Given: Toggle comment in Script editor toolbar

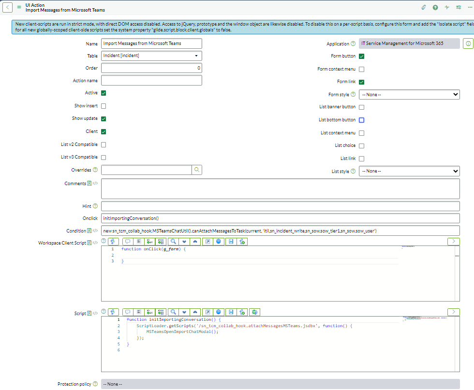Looking at the screenshot, I should [128, 312].
